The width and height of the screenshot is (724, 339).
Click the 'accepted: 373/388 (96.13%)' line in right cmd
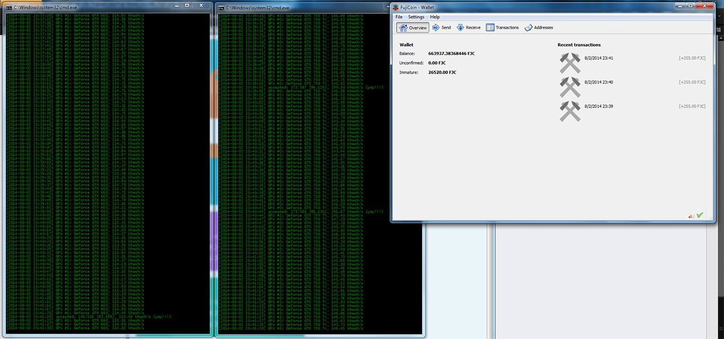coord(301,211)
